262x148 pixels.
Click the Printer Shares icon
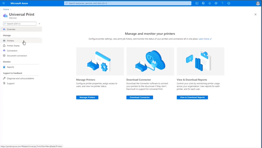coord(4,46)
